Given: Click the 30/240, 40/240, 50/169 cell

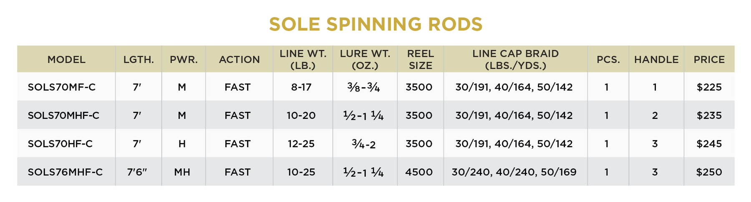Looking at the screenshot, I should pyautogui.click(x=514, y=172).
